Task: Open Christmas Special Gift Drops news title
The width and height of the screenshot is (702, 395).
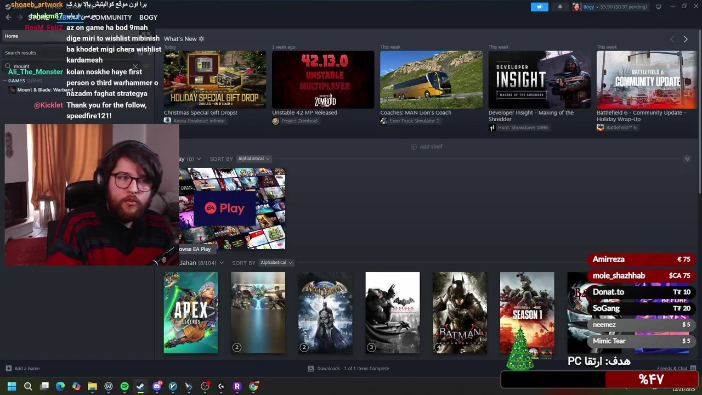Action: (201, 112)
